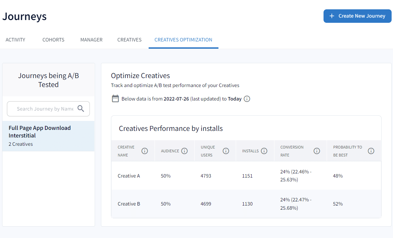The image size is (393, 238).
Task: Open the CREATIVES OPTIMIZATION tab
Action: tap(183, 40)
